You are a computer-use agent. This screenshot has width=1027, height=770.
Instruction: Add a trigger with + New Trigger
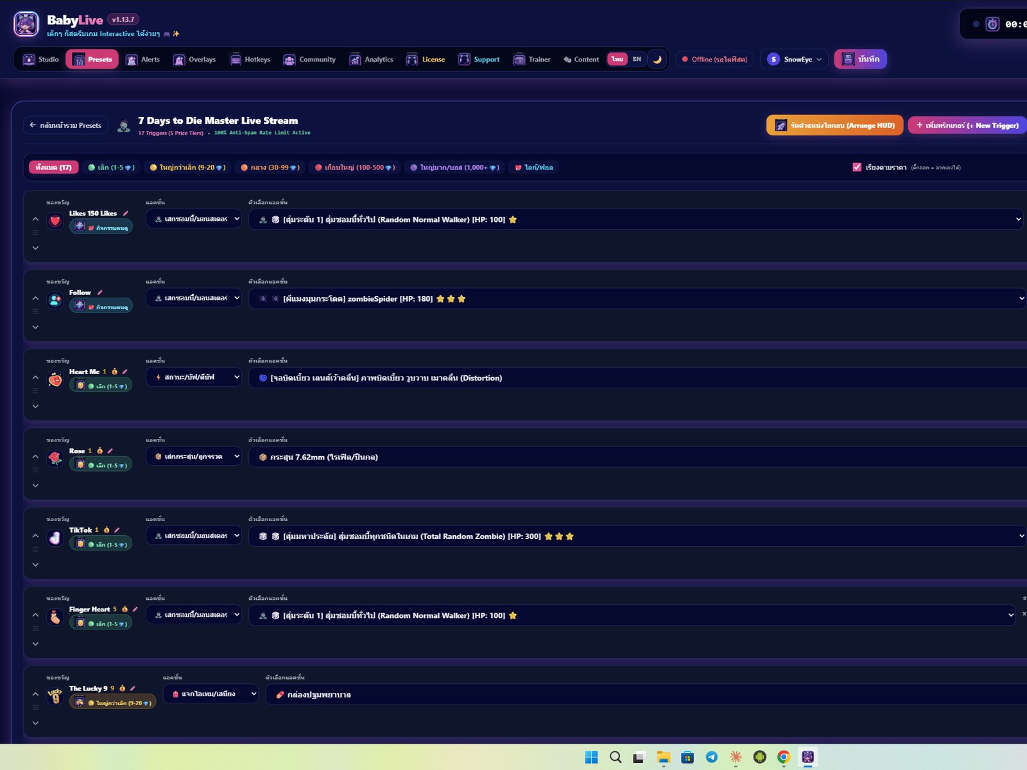coord(967,125)
